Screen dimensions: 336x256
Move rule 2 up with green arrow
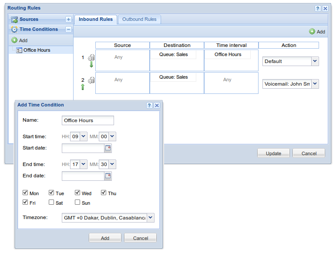[83, 87]
